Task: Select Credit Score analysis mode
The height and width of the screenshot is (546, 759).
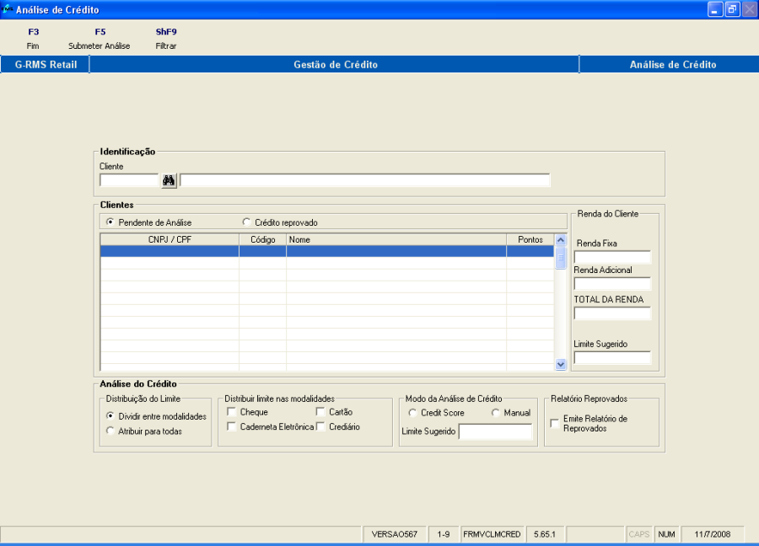Action: point(412,413)
